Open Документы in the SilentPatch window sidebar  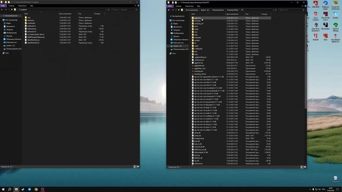click(x=10, y=26)
